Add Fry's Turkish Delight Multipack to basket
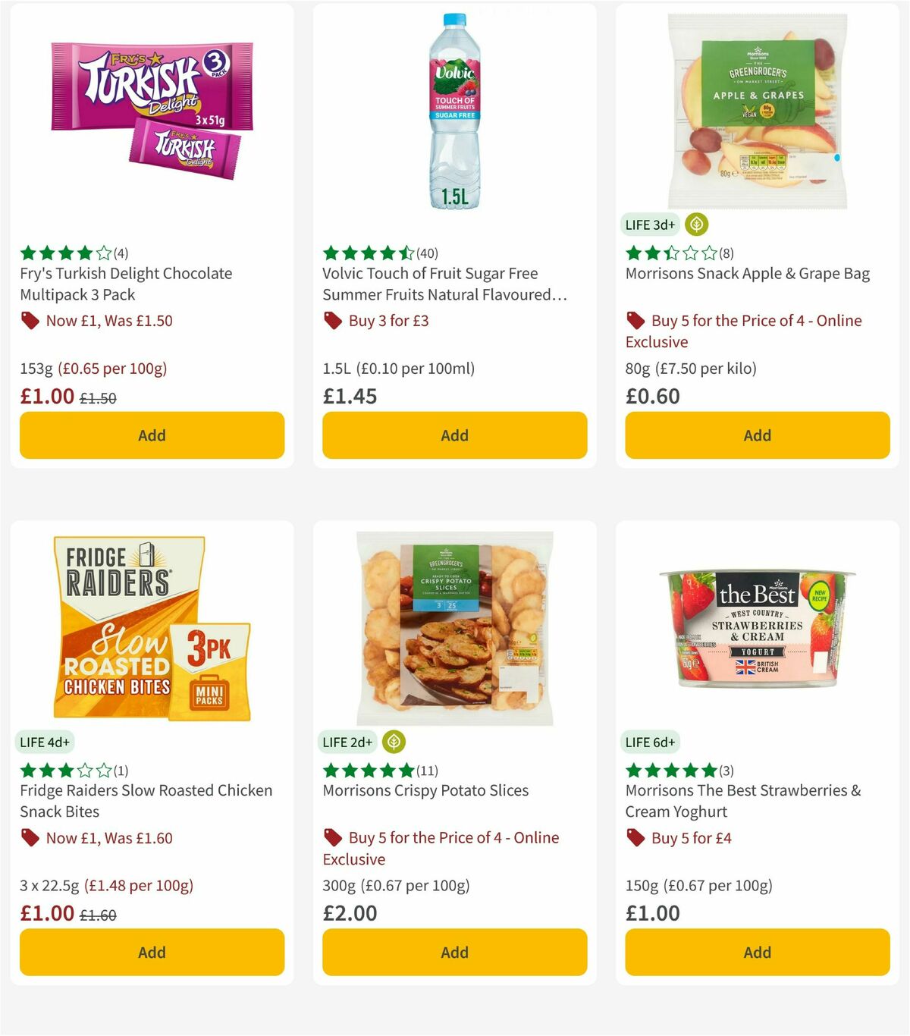Viewport: 910px width, 1036px height. point(152,435)
